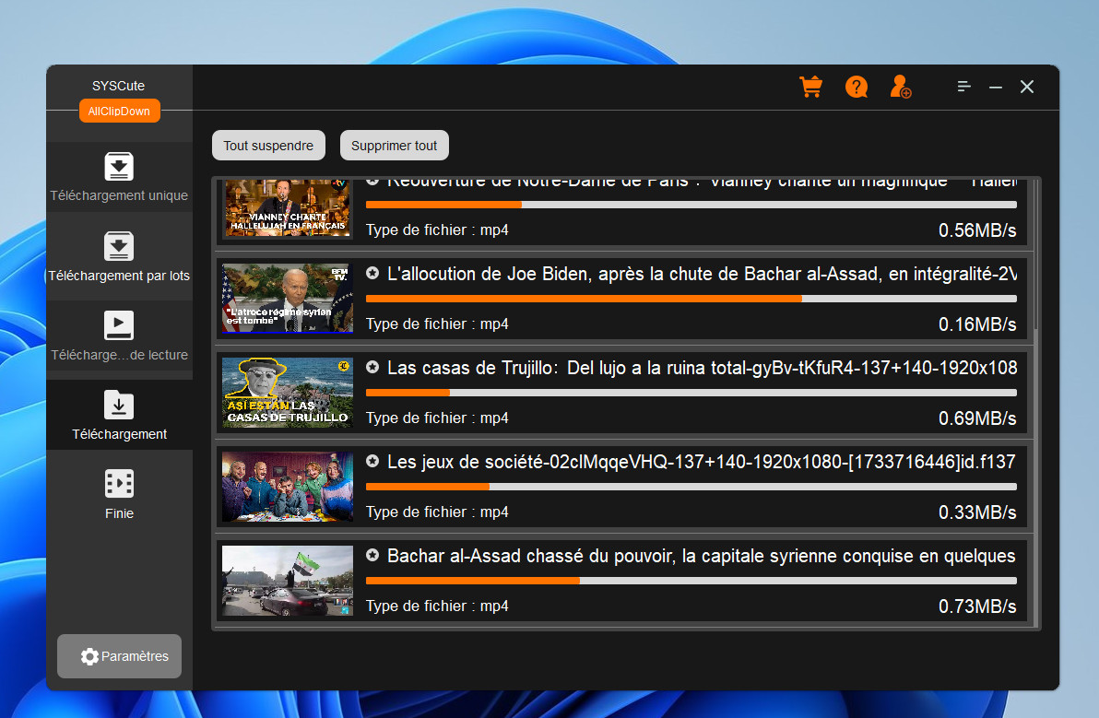Open the user registration account icon

(x=901, y=87)
